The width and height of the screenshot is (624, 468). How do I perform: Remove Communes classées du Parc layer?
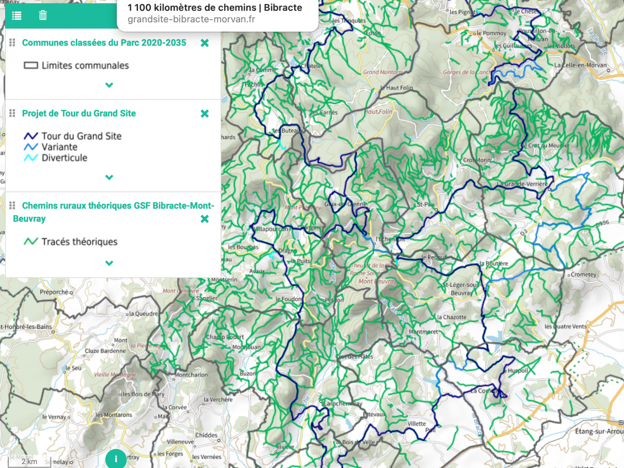pyautogui.click(x=205, y=43)
